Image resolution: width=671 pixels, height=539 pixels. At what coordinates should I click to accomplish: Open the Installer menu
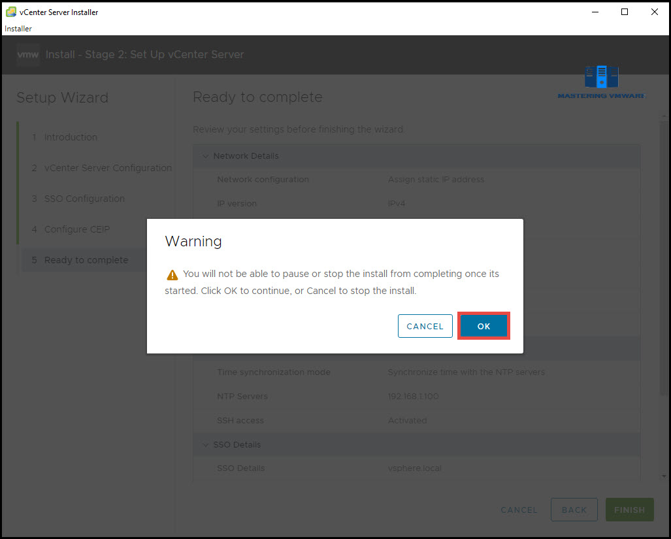coord(18,29)
